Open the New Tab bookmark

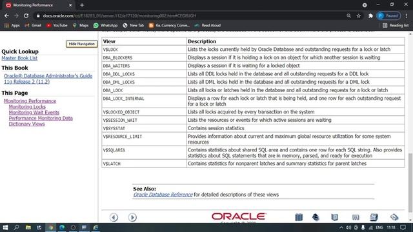pyautogui.click(x=134, y=26)
